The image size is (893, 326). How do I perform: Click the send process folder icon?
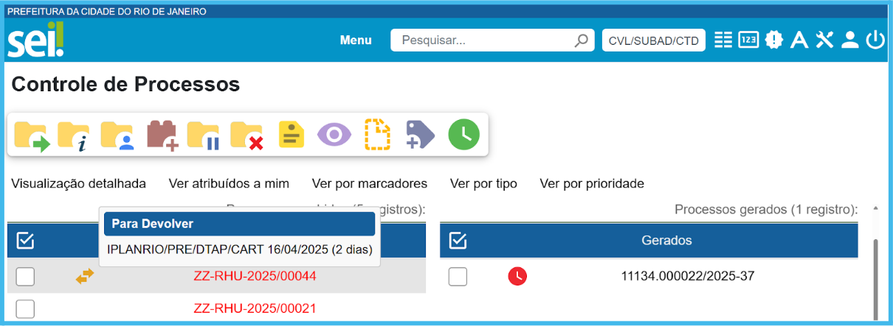(x=32, y=135)
